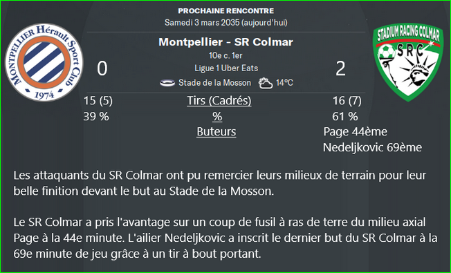Click the 14°C temperature reading
This screenshot has height=273, width=451.
point(284,83)
